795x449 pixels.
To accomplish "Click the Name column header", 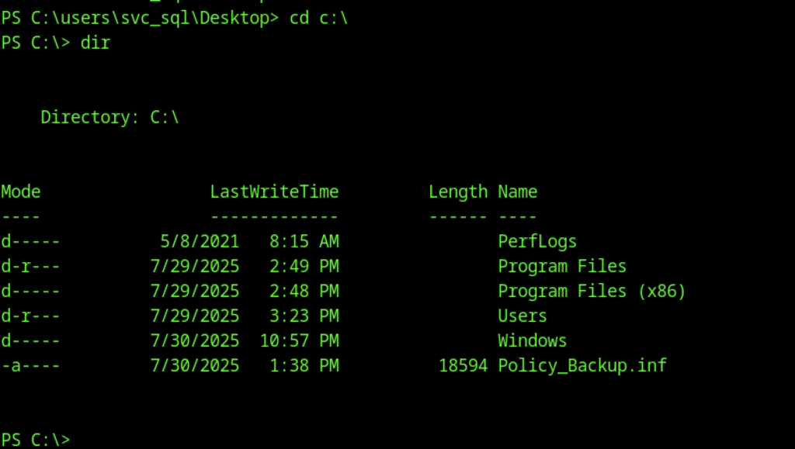I will pyautogui.click(x=518, y=192).
